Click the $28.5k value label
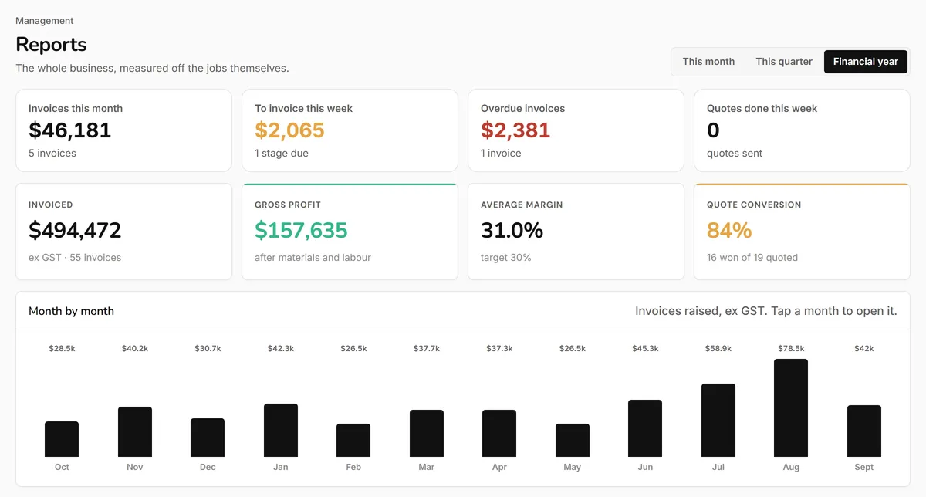926x497 pixels. 62,349
